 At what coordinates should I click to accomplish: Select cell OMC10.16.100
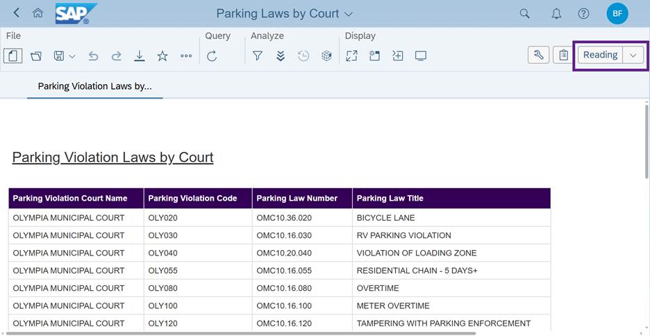pyautogui.click(x=302, y=305)
